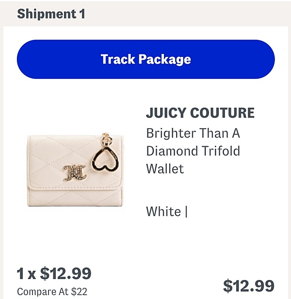Viewport: 291px width, 299px height.
Task: Open the wallet product thumbnail
Action: (75, 170)
